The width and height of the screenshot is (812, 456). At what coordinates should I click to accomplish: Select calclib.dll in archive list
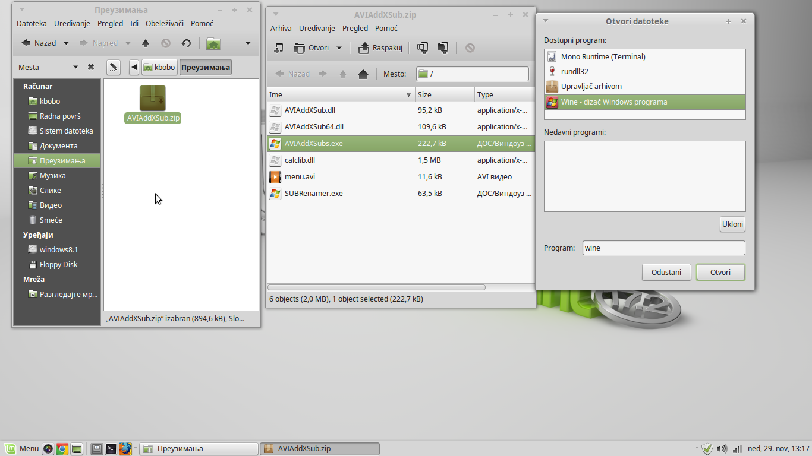coord(401,160)
